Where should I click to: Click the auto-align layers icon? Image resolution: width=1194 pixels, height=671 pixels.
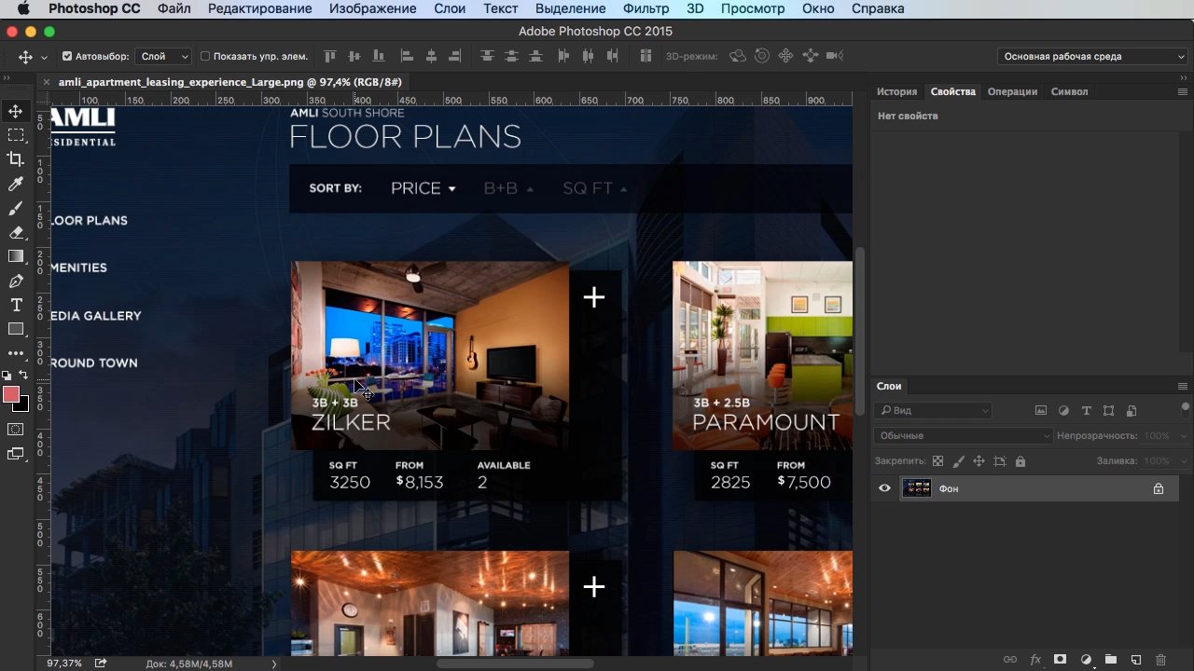pyautogui.click(x=646, y=57)
